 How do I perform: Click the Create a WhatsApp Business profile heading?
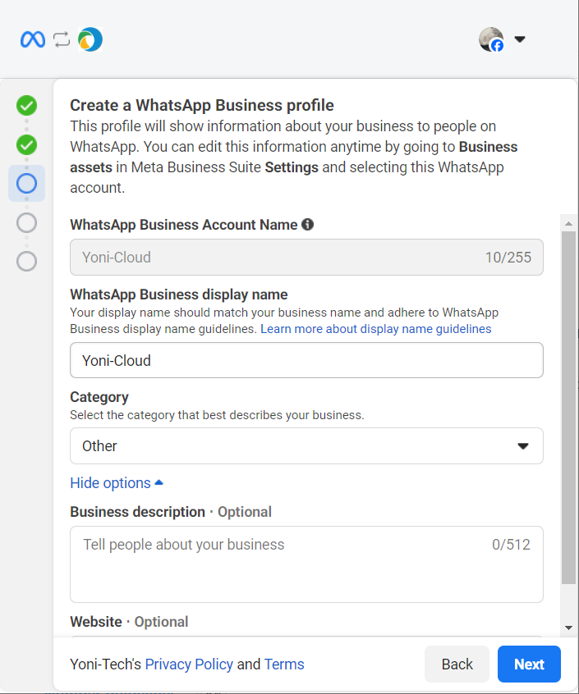point(202,105)
